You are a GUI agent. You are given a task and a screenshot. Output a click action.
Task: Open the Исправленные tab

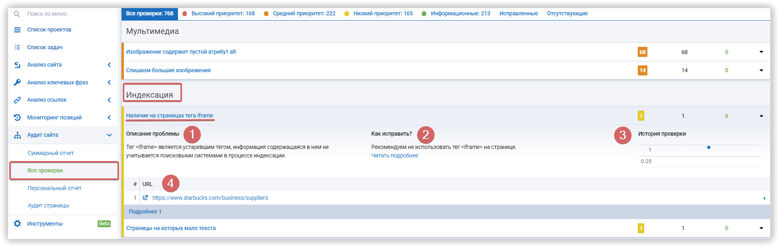tap(519, 13)
